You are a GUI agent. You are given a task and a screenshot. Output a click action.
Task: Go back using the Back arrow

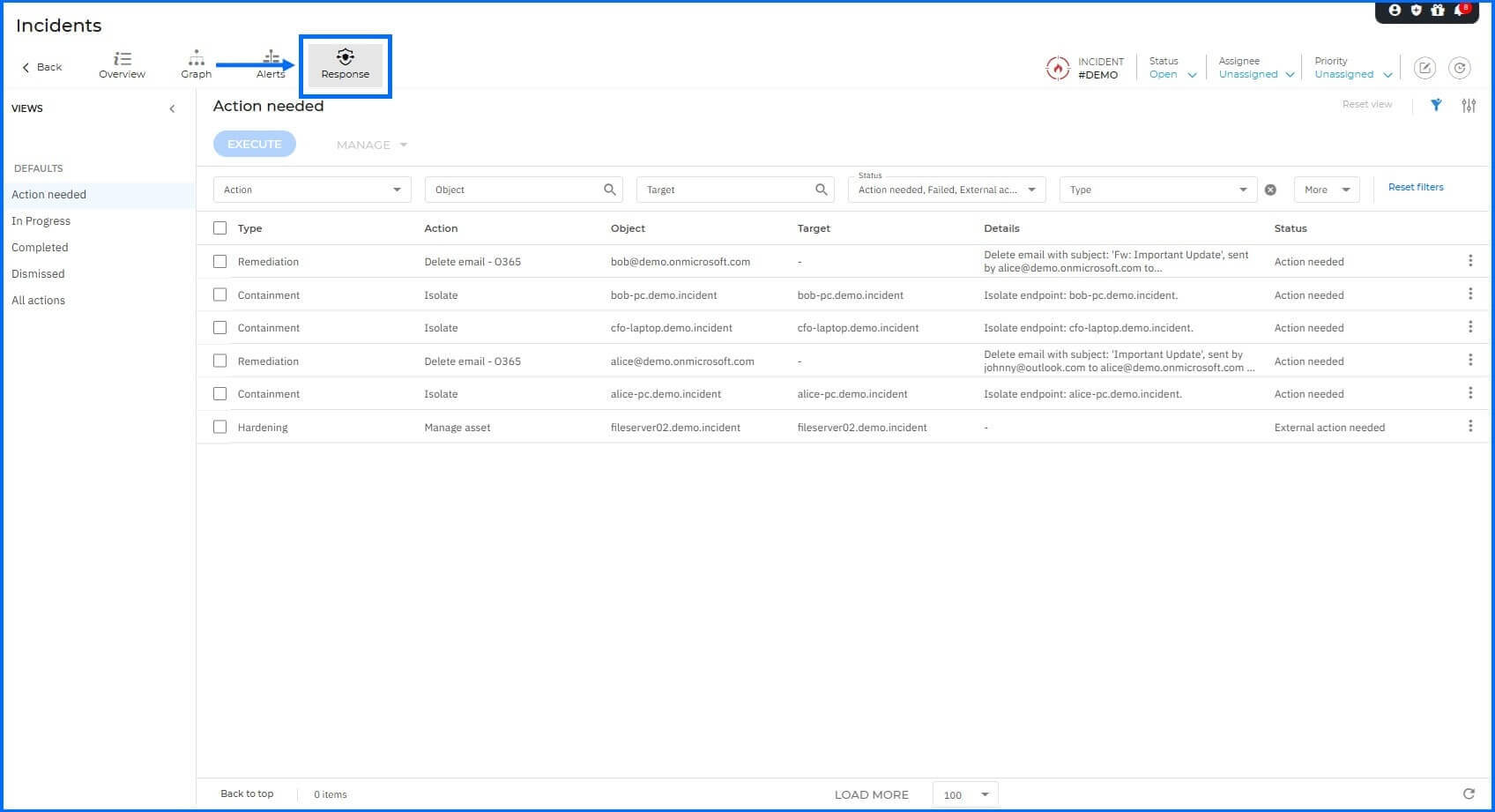point(42,67)
